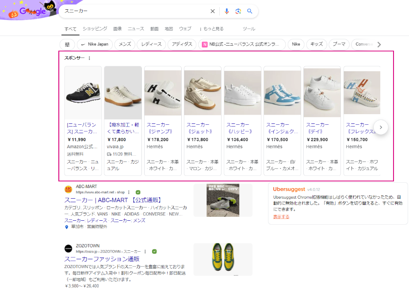Click the ¥11,990 New Balance price
This screenshot has width=409, height=292.
[76, 140]
